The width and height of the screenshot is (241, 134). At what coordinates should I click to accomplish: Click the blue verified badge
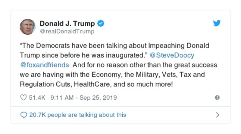[101, 23]
